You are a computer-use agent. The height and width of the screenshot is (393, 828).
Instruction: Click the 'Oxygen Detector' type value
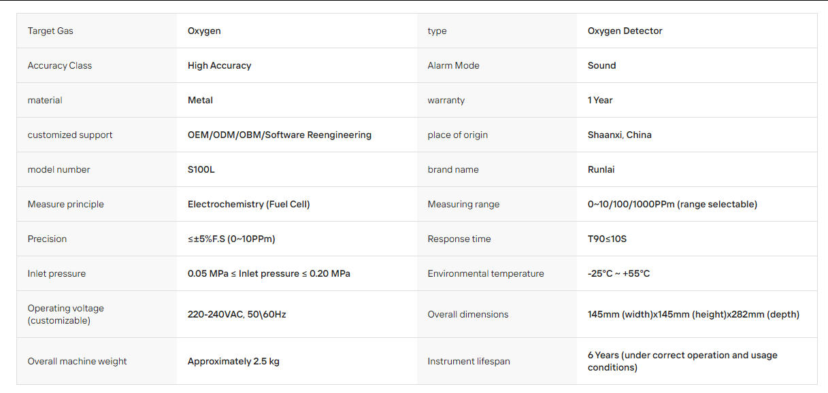click(625, 31)
